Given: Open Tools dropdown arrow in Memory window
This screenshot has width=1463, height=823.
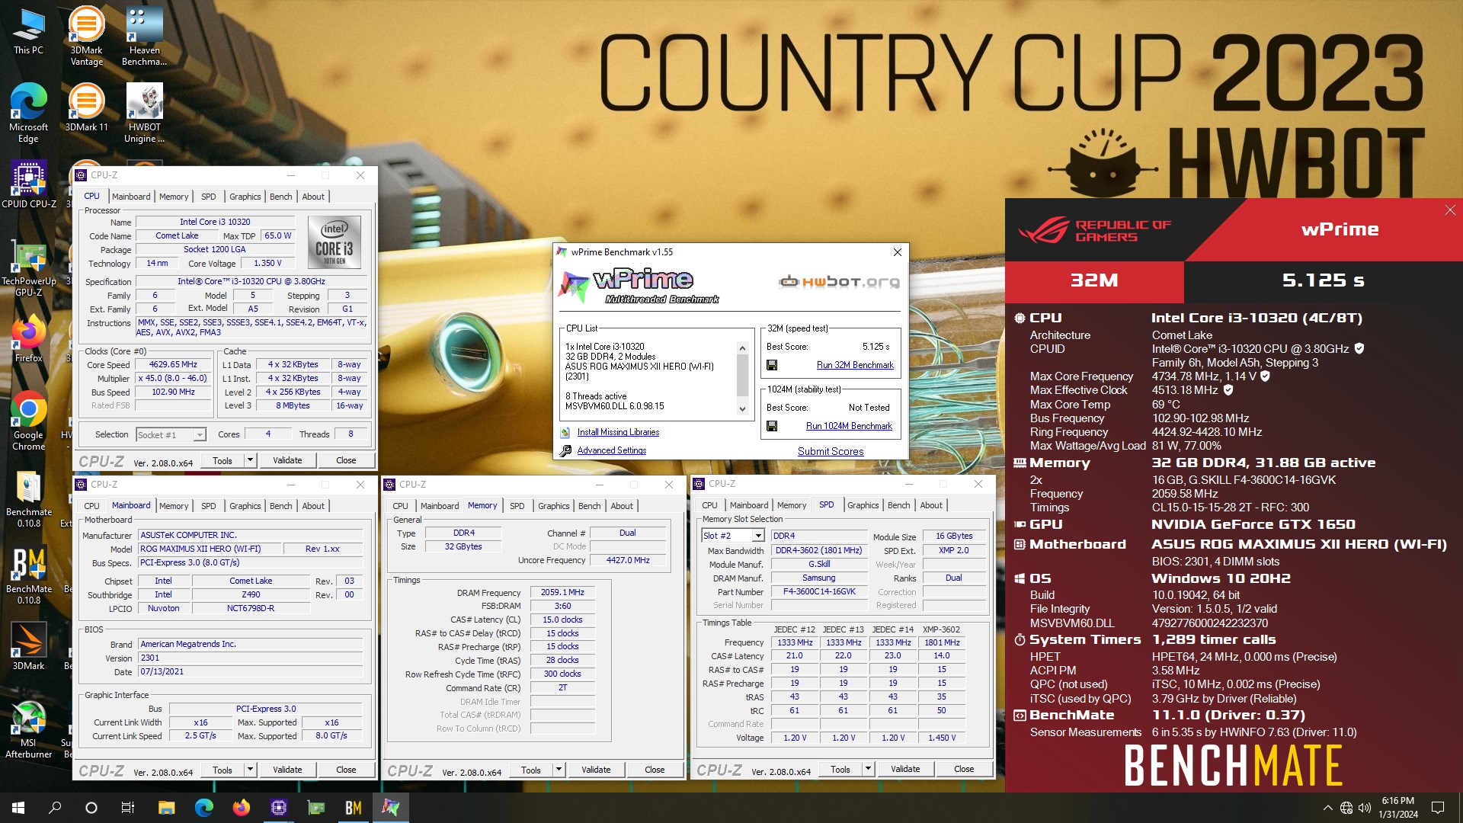Looking at the screenshot, I should 559,770.
